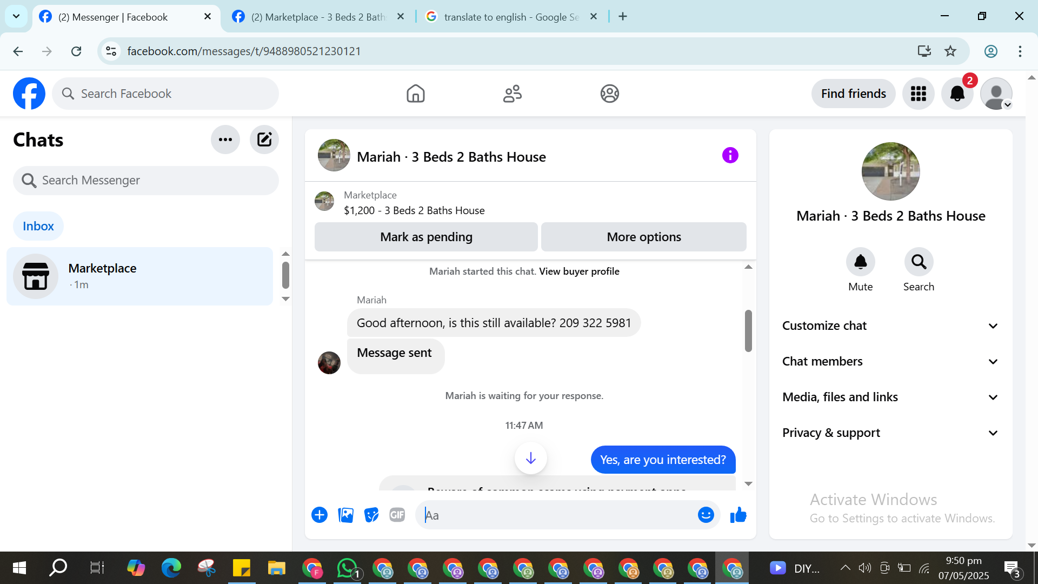Open View buyer profile link

(579, 271)
